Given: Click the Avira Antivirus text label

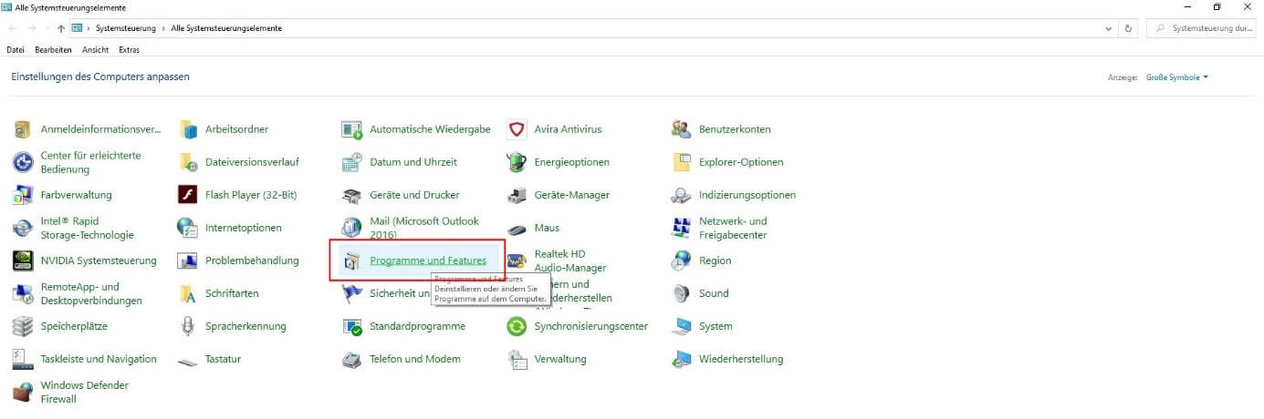Looking at the screenshot, I should click(x=568, y=129).
